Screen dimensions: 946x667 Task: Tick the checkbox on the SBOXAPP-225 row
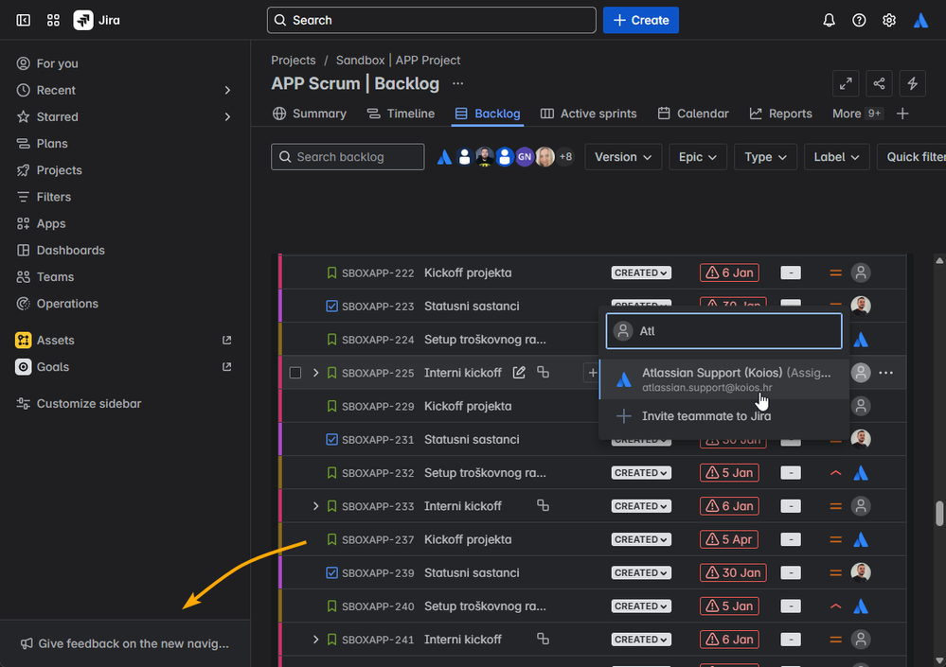pos(295,373)
